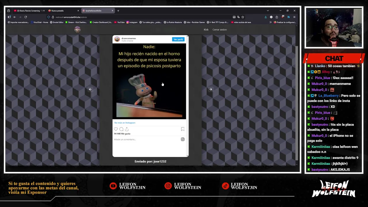Click the meme reel video thumbnail
This screenshot has width=368, height=207.
point(149,81)
